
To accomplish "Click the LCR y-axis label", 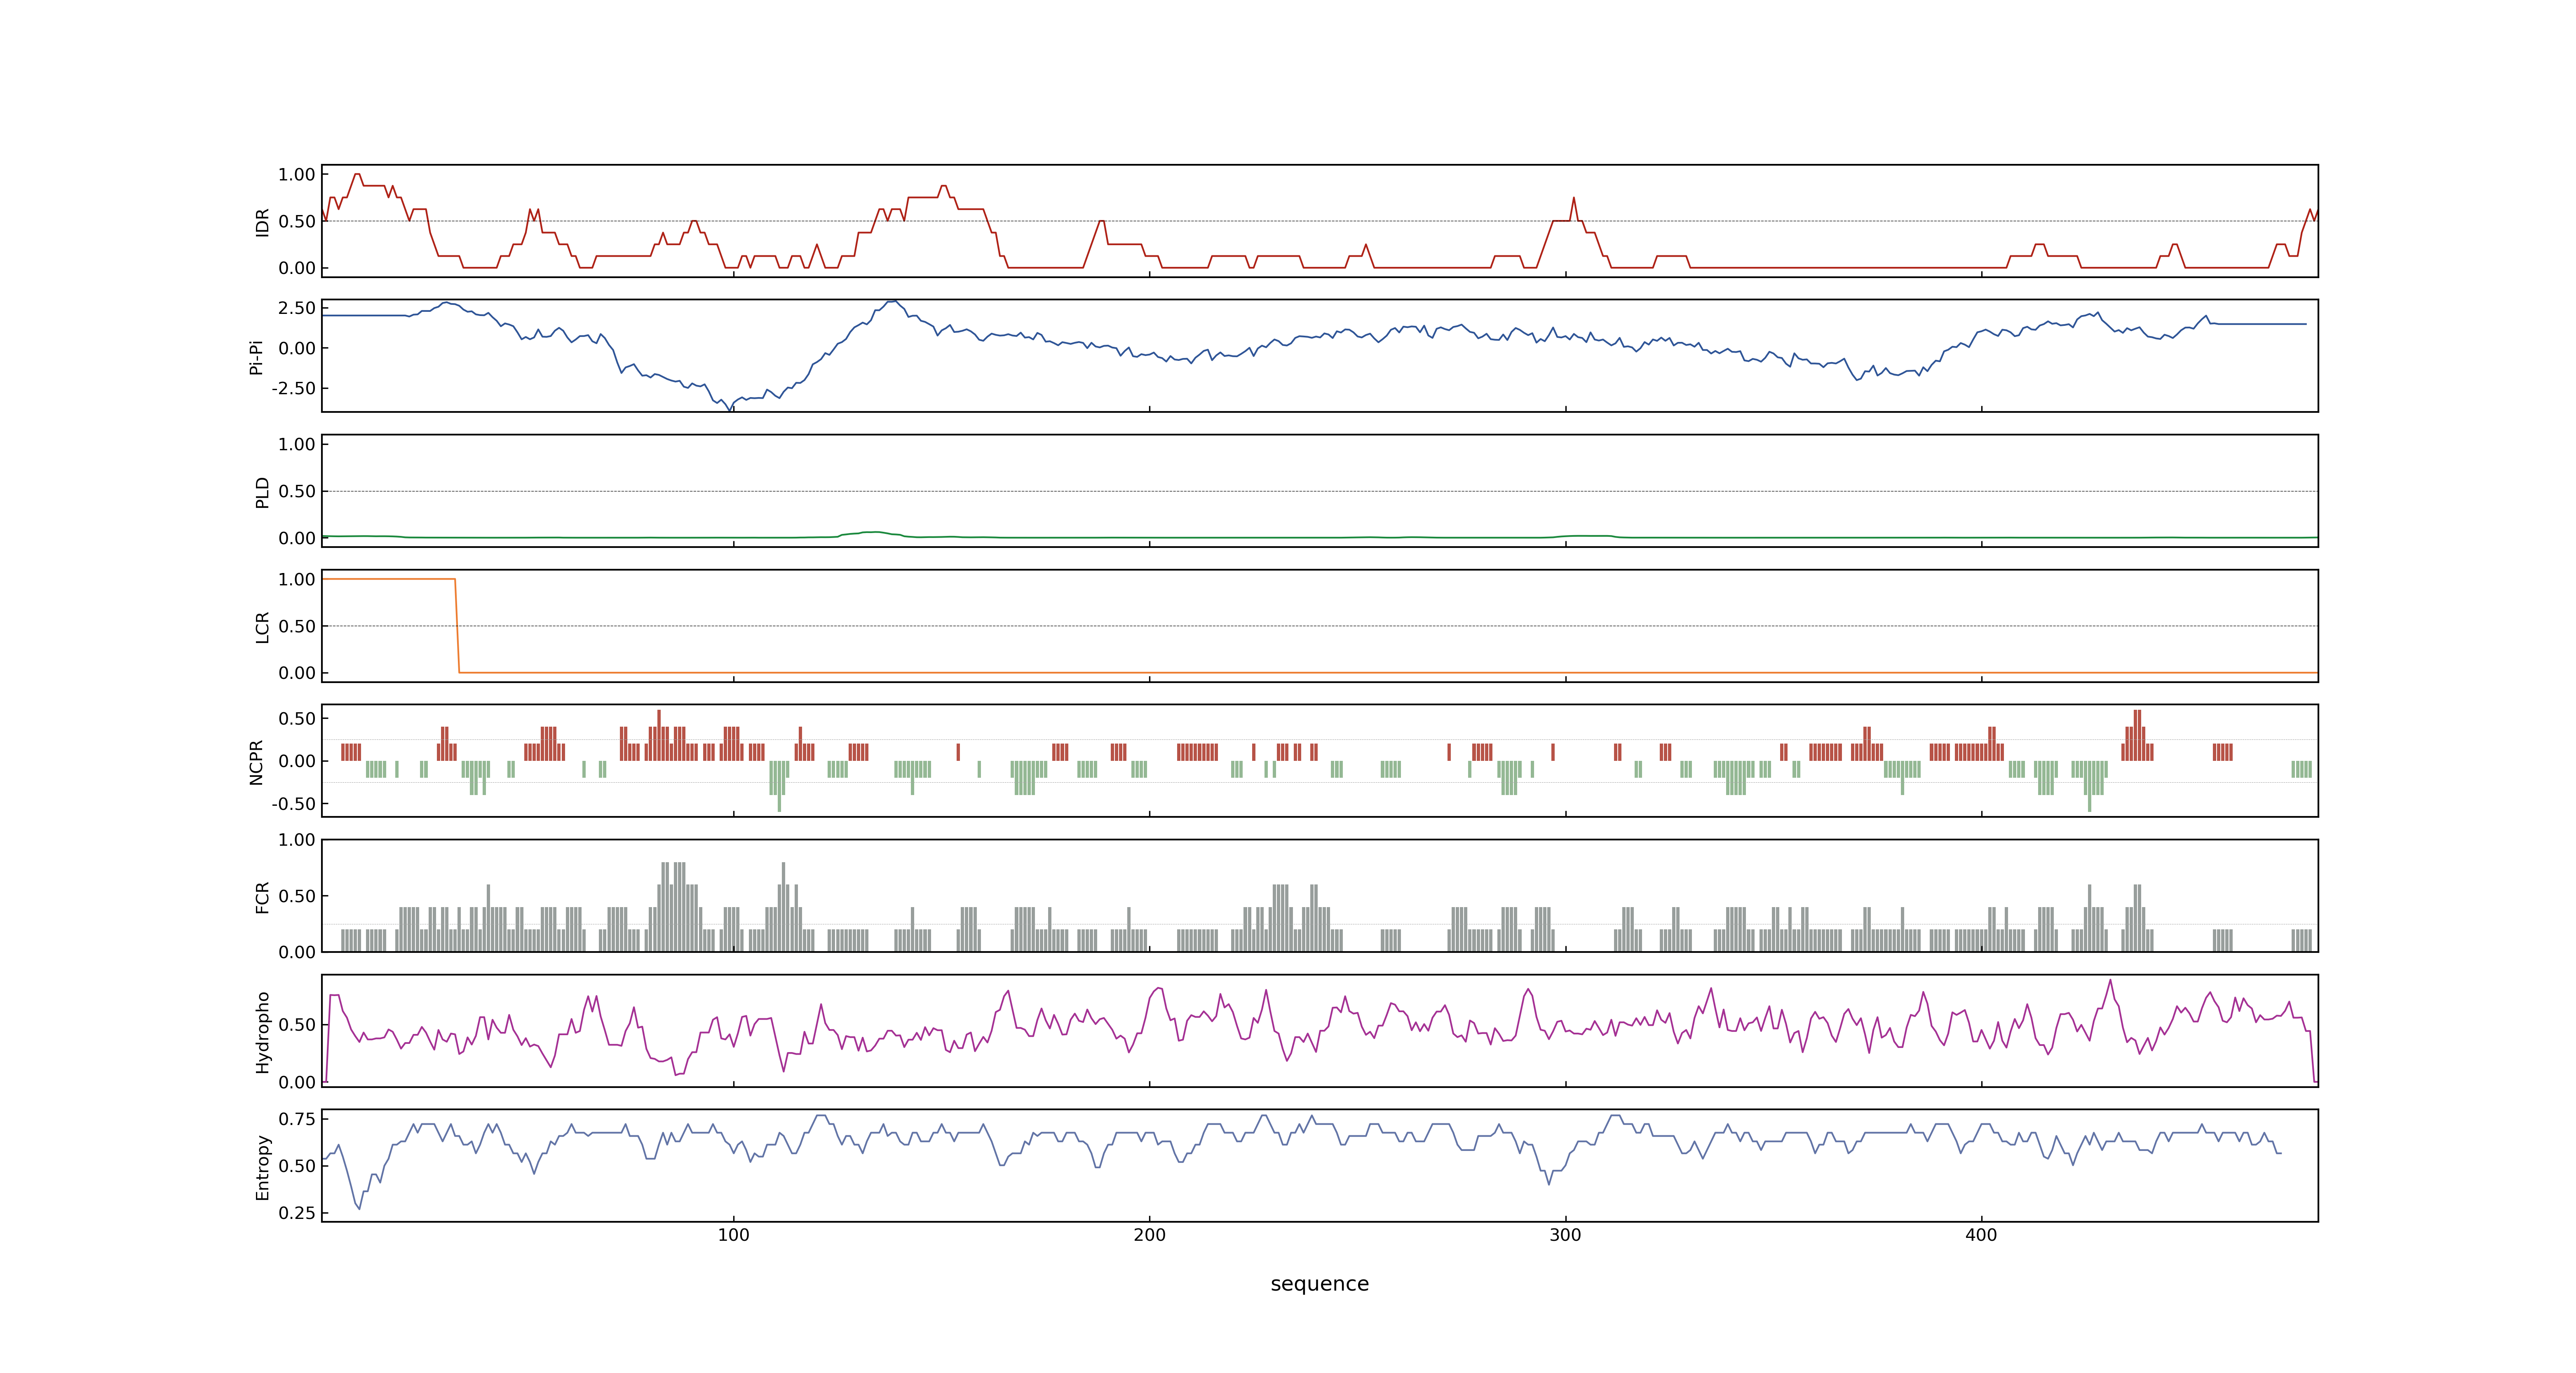I will pyautogui.click(x=262, y=627).
